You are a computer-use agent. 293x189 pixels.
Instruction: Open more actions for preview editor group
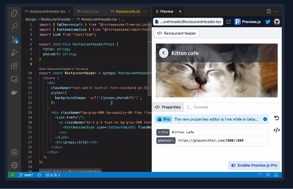click(275, 11)
